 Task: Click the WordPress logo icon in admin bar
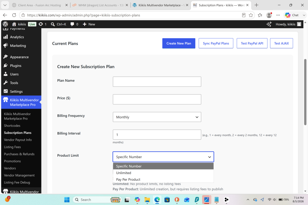point(5,24)
